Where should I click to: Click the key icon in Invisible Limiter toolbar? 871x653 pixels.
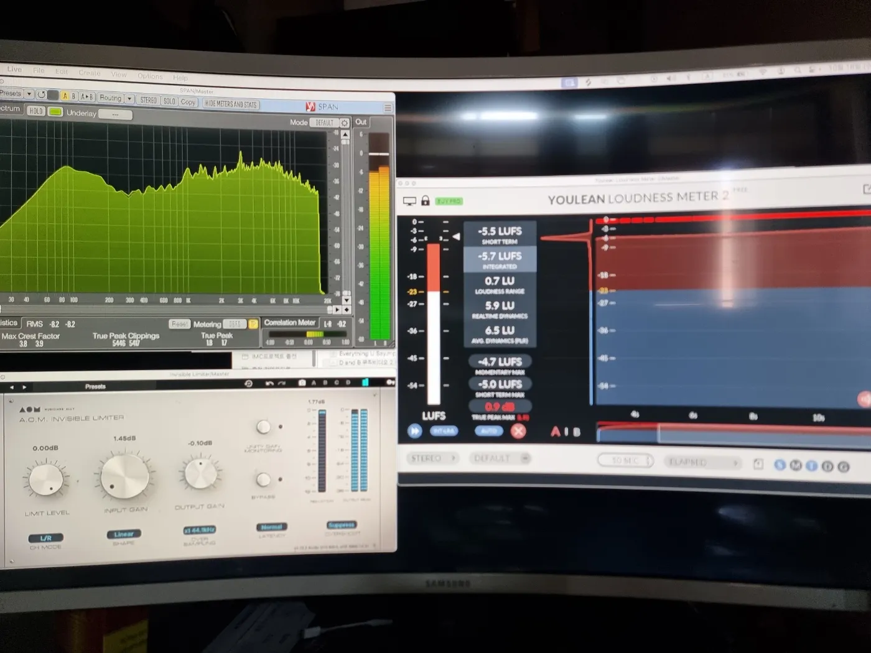click(x=391, y=382)
